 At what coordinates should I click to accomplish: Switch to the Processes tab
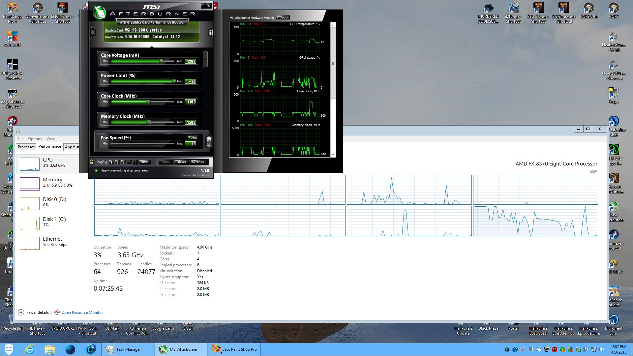[x=26, y=147]
